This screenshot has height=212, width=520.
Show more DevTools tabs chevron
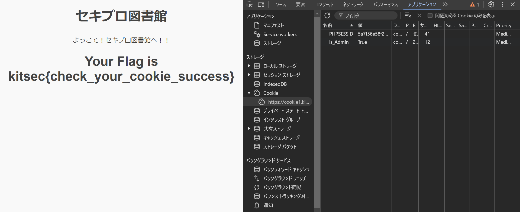445,4
